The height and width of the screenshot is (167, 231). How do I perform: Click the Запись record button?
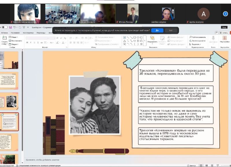click(225, 33)
